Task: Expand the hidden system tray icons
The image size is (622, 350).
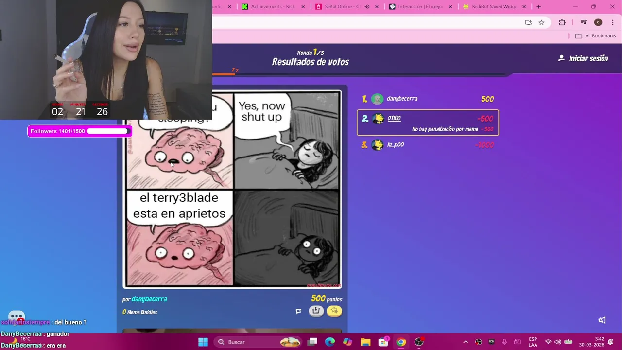Action: (465, 342)
